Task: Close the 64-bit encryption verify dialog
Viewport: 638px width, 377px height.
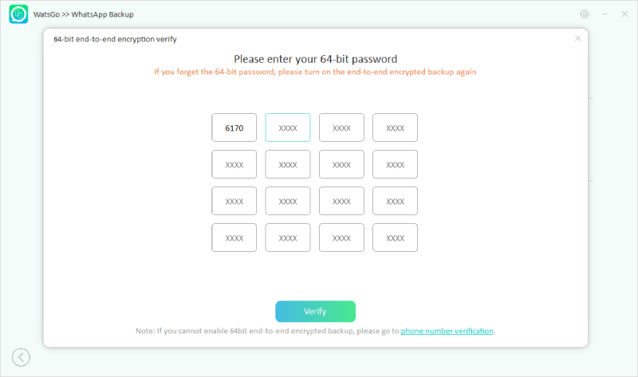Action: click(578, 38)
